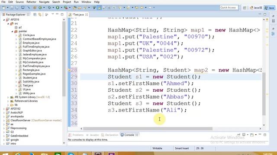Viewport: 277px width, 155px height.
Task: Open the File menu
Action: [x=3, y=2]
